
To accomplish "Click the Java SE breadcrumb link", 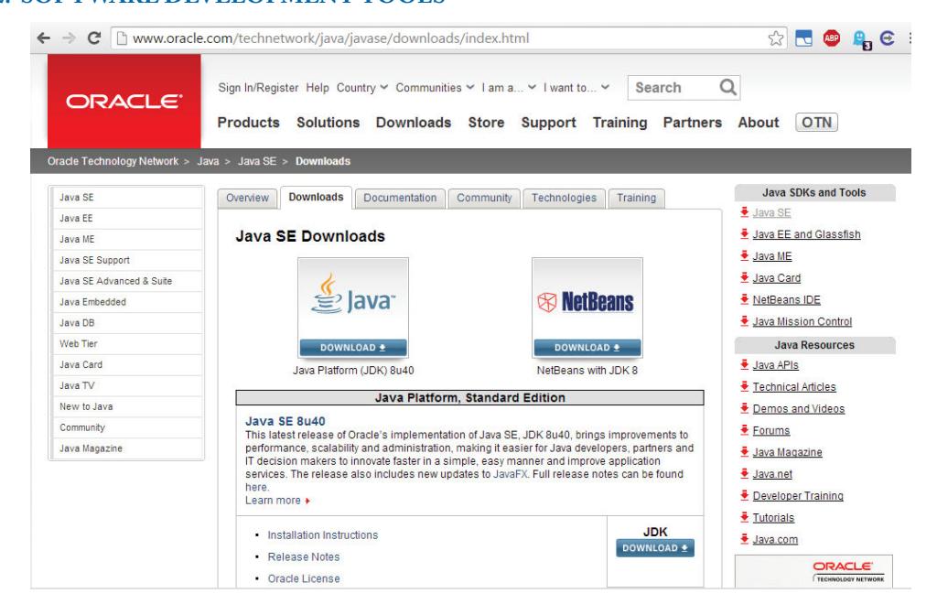I will click(257, 161).
